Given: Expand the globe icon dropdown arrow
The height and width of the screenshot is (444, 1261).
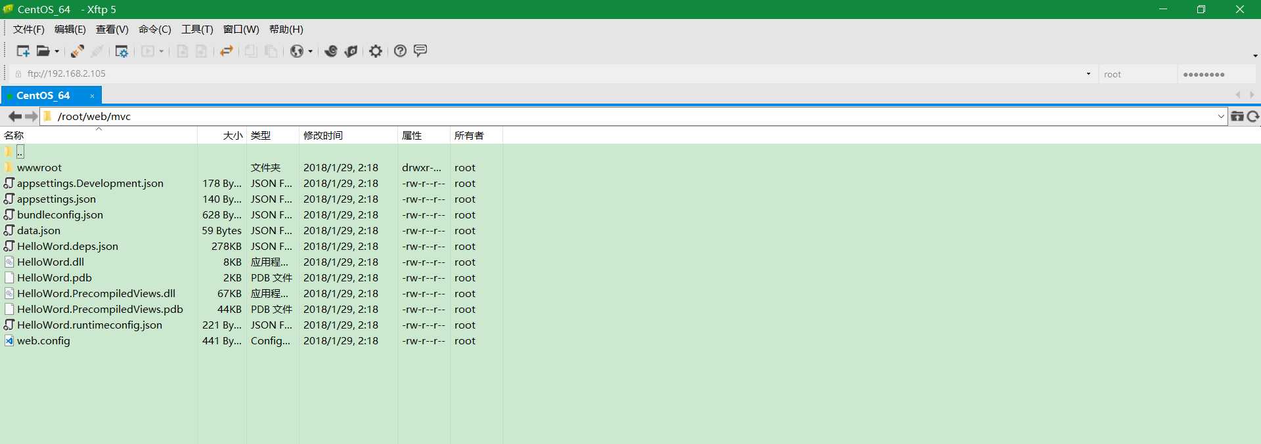Looking at the screenshot, I should [x=310, y=51].
